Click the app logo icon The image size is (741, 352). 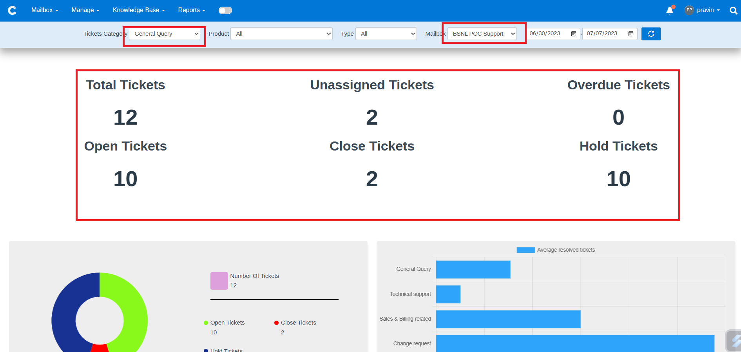click(x=12, y=10)
